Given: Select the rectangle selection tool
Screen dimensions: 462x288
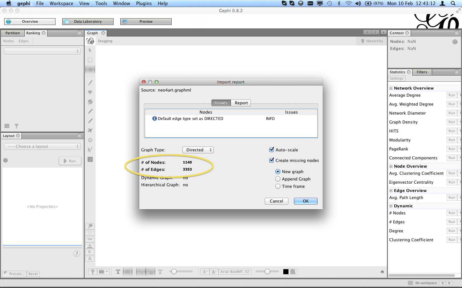Looking at the screenshot, I should click(x=90, y=60).
